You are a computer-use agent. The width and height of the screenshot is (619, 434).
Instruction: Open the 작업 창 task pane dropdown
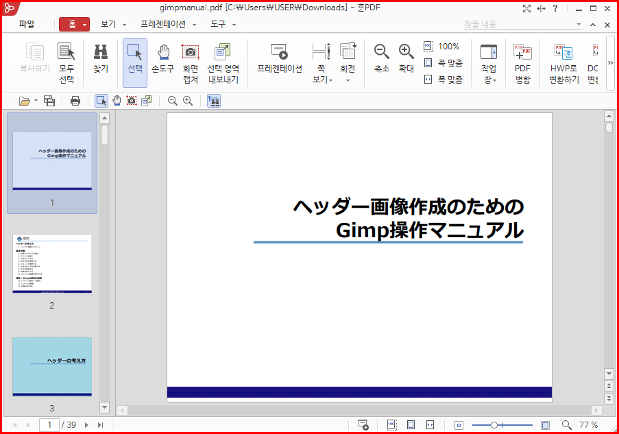point(489,63)
